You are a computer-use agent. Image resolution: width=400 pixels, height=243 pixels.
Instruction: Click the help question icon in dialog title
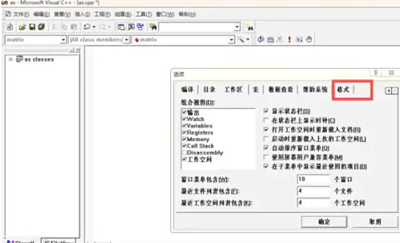[x=375, y=73]
